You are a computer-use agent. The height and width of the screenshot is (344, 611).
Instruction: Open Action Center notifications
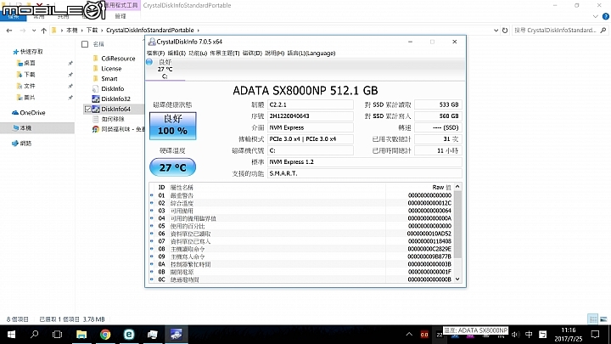click(x=595, y=335)
